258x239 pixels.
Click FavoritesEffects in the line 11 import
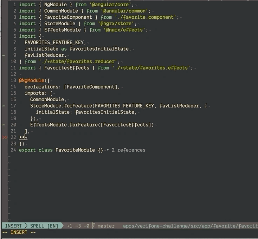[67, 68]
